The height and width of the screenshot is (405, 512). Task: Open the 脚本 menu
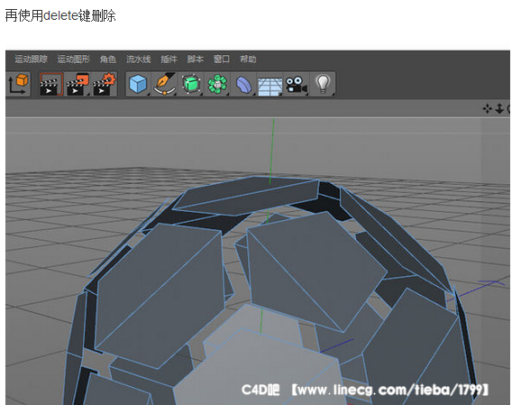(196, 60)
